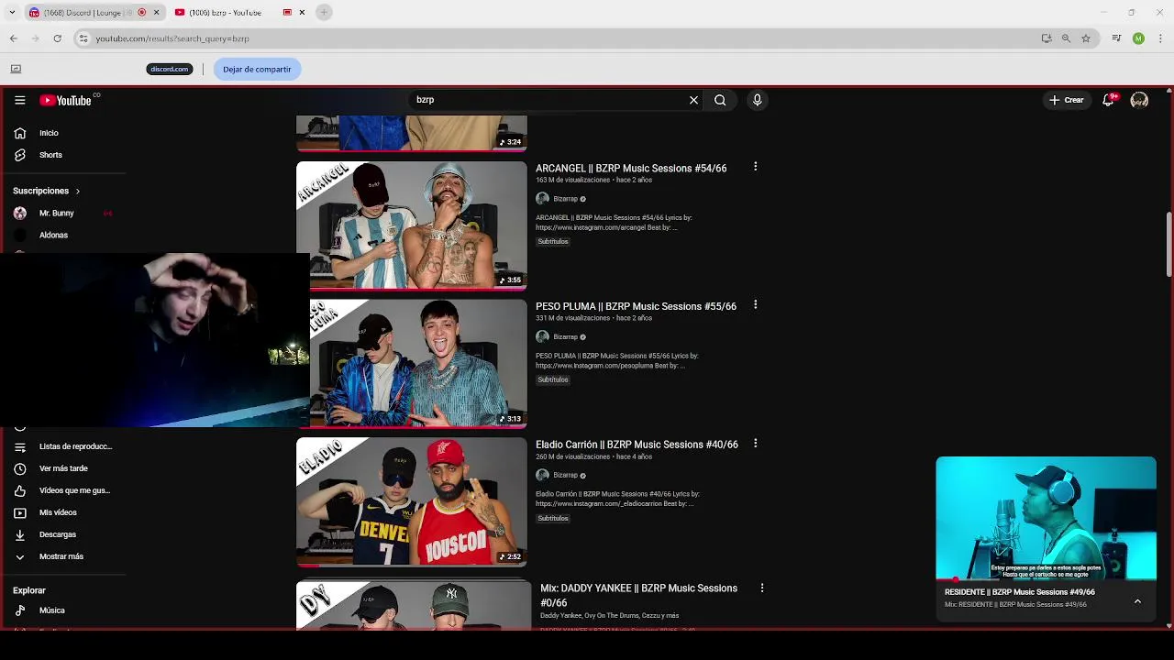The width and height of the screenshot is (1174, 660).
Task: Expand the miniplayer queue chevron
Action: point(1137,601)
